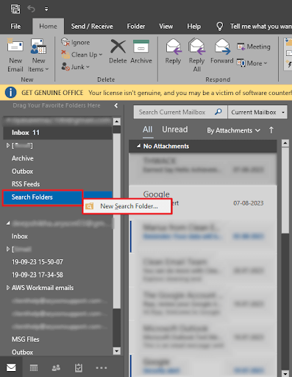The height and width of the screenshot is (377, 292).
Task: Click message list scrollbar up arrow
Action: tap(285, 143)
